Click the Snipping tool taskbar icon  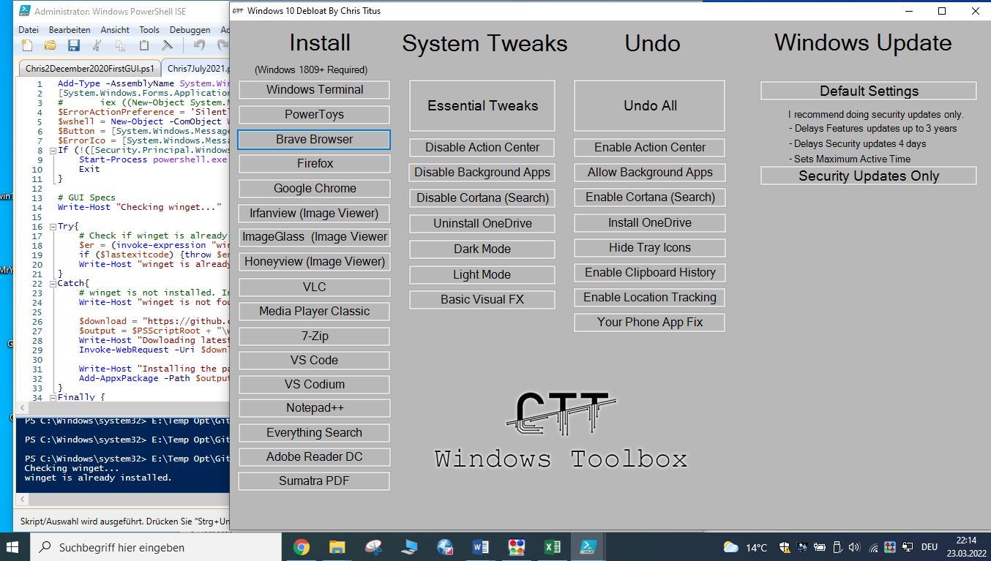click(373, 546)
